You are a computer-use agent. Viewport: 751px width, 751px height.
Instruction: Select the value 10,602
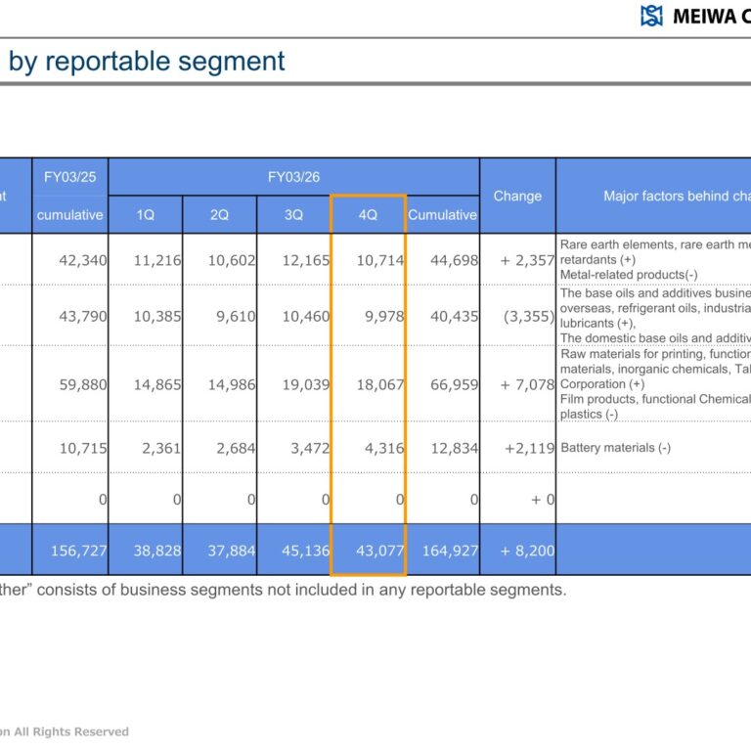pos(232,260)
